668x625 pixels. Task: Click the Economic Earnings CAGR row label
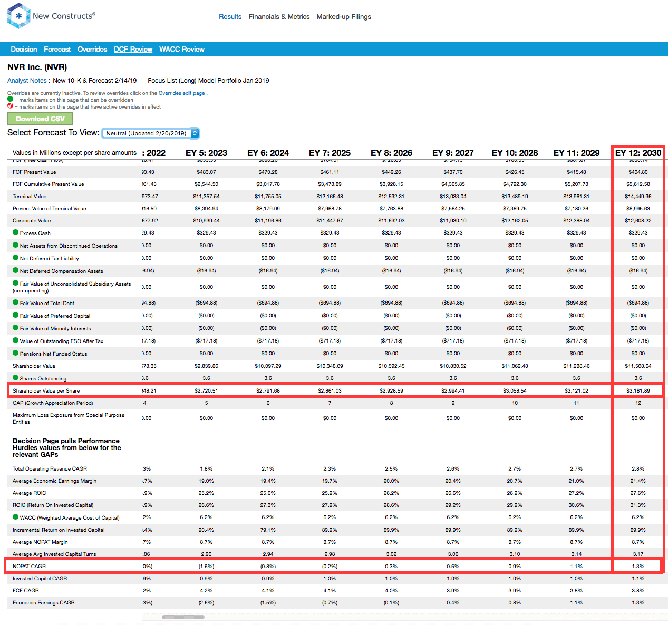[x=44, y=602]
